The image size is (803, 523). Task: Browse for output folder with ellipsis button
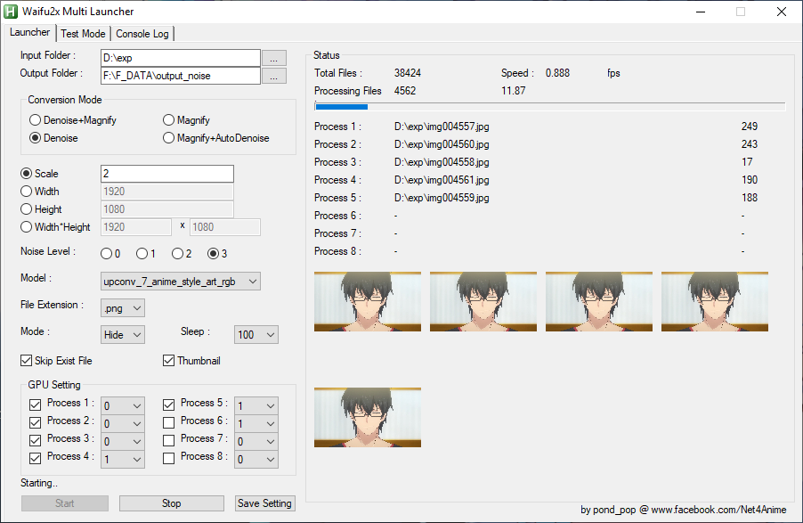coord(274,77)
